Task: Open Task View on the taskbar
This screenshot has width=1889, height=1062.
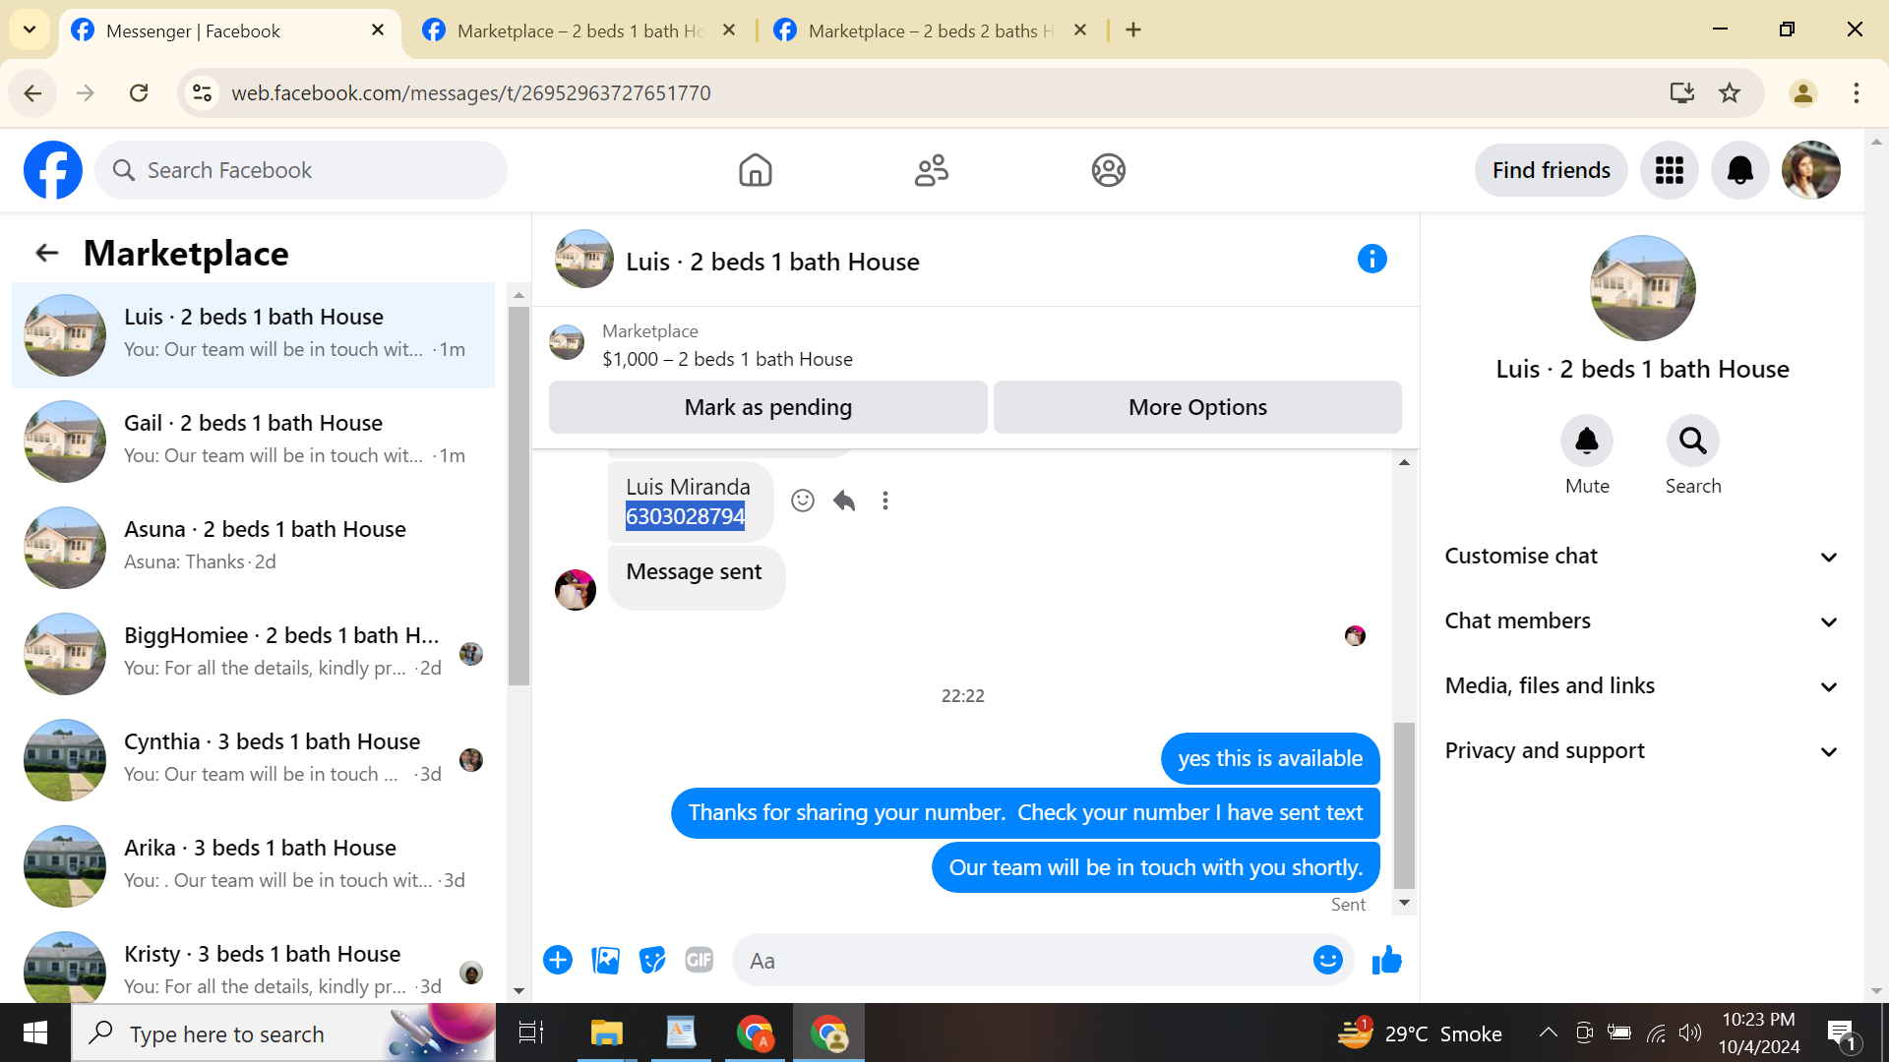Action: coord(531,1032)
